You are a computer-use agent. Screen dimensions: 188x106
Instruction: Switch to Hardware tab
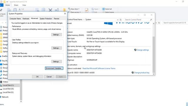26,19
